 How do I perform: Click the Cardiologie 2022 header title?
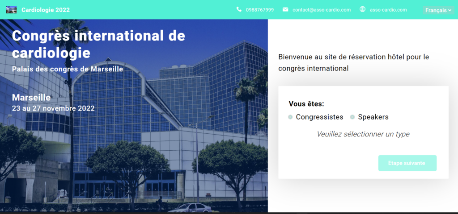click(x=46, y=10)
